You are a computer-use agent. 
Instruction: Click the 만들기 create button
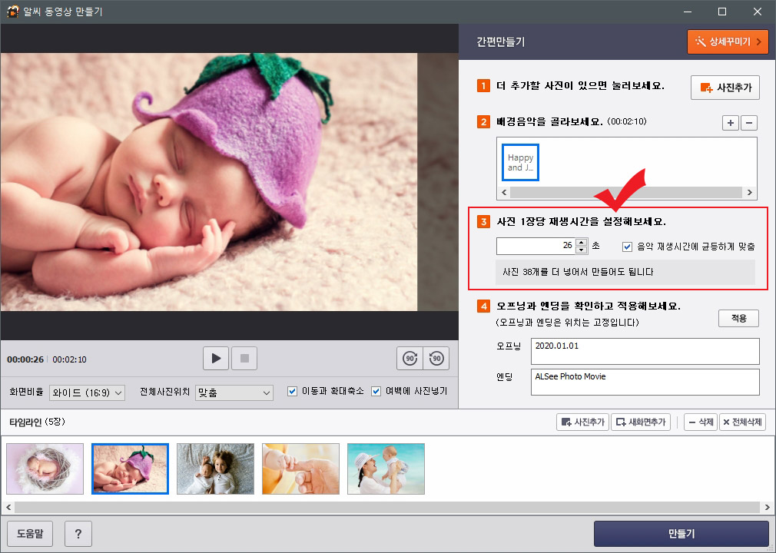point(680,533)
